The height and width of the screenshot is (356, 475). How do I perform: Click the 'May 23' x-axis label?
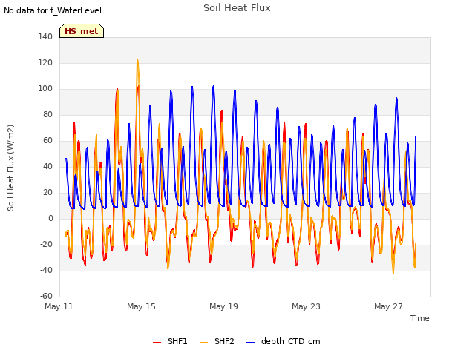click(x=306, y=306)
